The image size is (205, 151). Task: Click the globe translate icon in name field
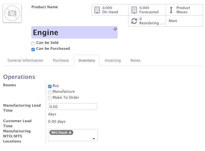(x=115, y=29)
